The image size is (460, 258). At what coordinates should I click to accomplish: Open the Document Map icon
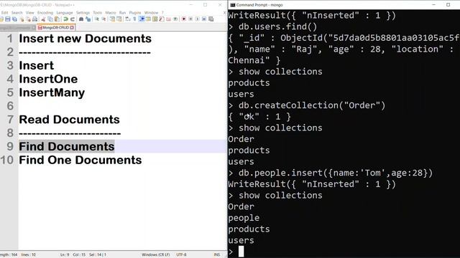pyautogui.click(x=155, y=19)
